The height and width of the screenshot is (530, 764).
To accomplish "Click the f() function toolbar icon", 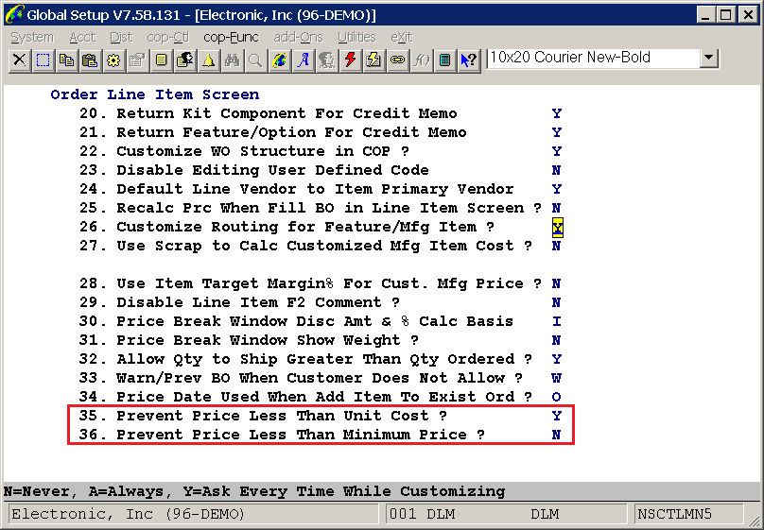I will tap(421, 60).
